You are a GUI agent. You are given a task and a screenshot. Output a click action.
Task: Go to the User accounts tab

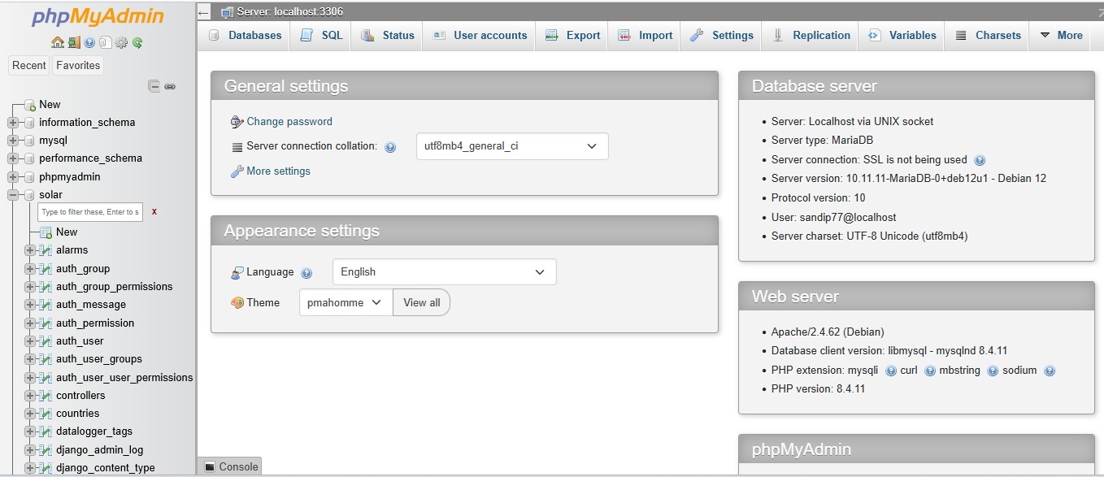coord(480,36)
